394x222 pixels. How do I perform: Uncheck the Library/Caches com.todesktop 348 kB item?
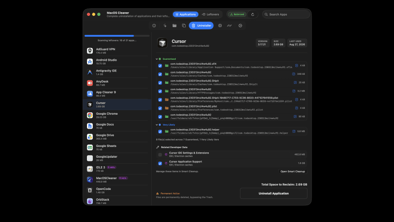[160, 74]
